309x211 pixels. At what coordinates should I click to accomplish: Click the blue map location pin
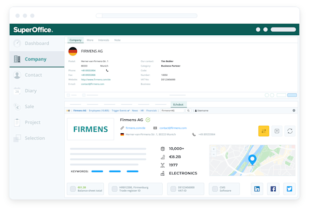coord(252,160)
